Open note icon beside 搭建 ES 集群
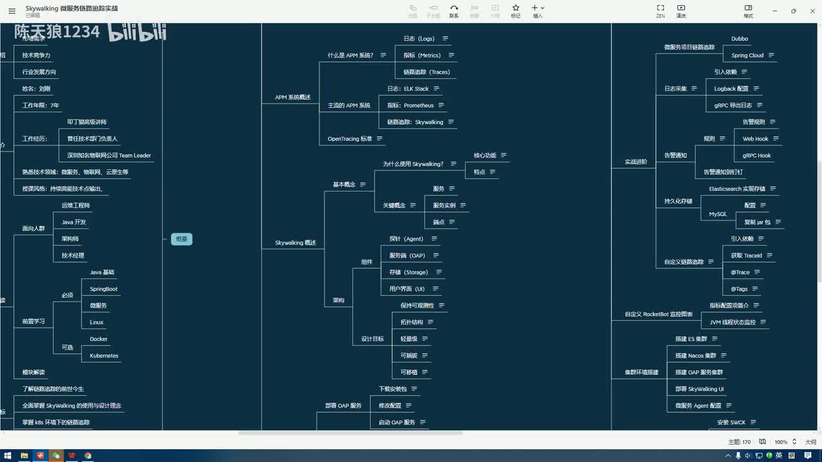This screenshot has height=462, width=822. click(x=715, y=339)
